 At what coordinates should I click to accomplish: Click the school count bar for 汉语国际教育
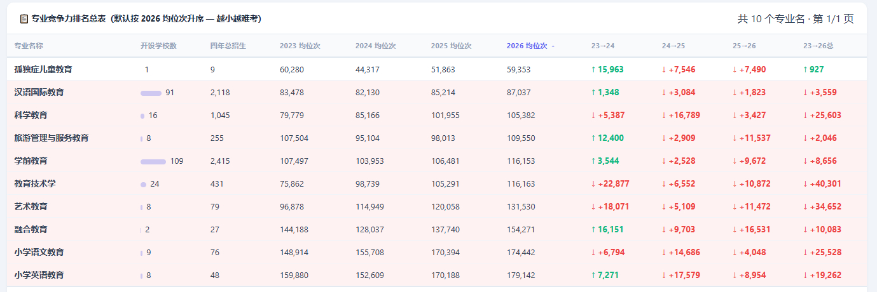(x=151, y=93)
